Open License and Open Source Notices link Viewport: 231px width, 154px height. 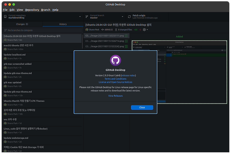point(115,82)
